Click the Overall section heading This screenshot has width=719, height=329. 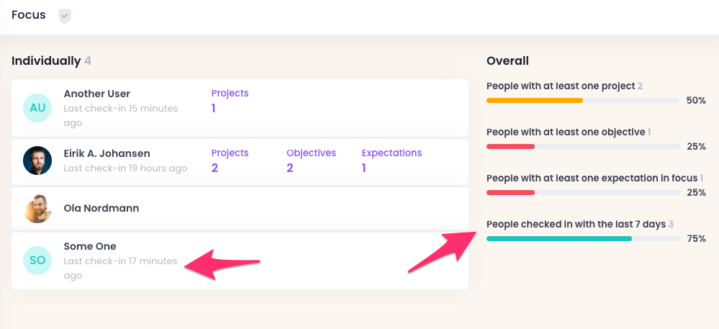click(507, 61)
